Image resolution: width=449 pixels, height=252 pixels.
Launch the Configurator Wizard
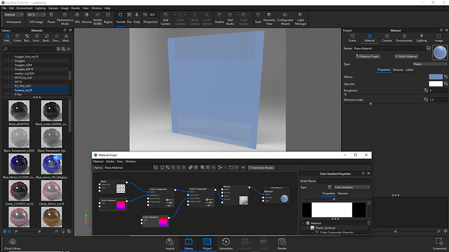tap(285, 18)
